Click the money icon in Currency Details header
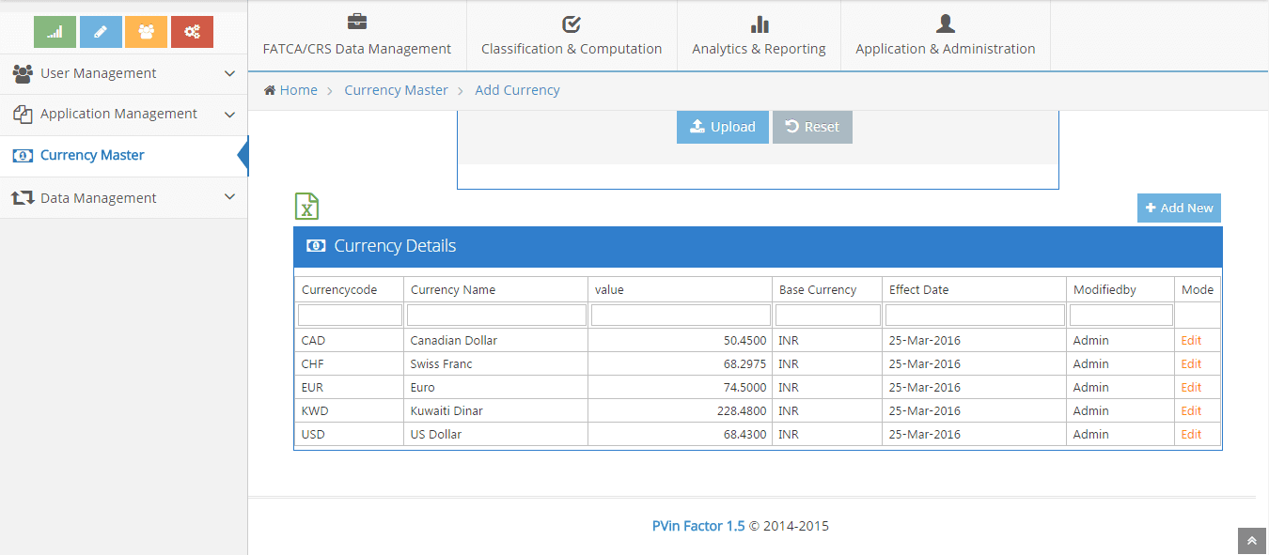This screenshot has height=555, width=1269. tap(317, 246)
